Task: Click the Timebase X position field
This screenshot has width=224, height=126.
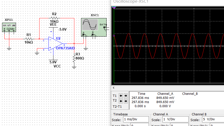Action: click(x=140, y=125)
